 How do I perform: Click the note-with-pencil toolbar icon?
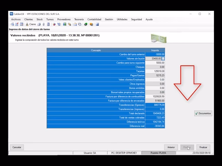click(x=17, y=24)
